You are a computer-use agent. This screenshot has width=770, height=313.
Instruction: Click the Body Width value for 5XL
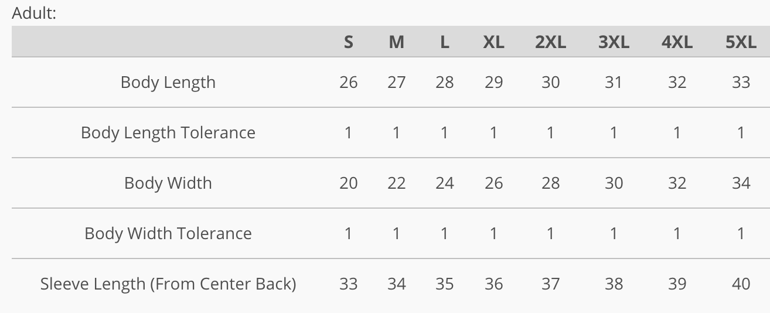point(741,183)
